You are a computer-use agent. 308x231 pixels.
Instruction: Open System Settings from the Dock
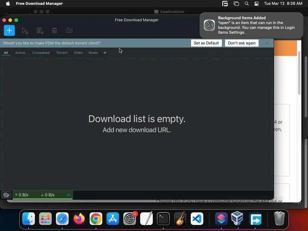coord(130,219)
